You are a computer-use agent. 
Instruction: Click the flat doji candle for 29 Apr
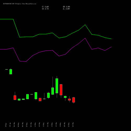7,69
